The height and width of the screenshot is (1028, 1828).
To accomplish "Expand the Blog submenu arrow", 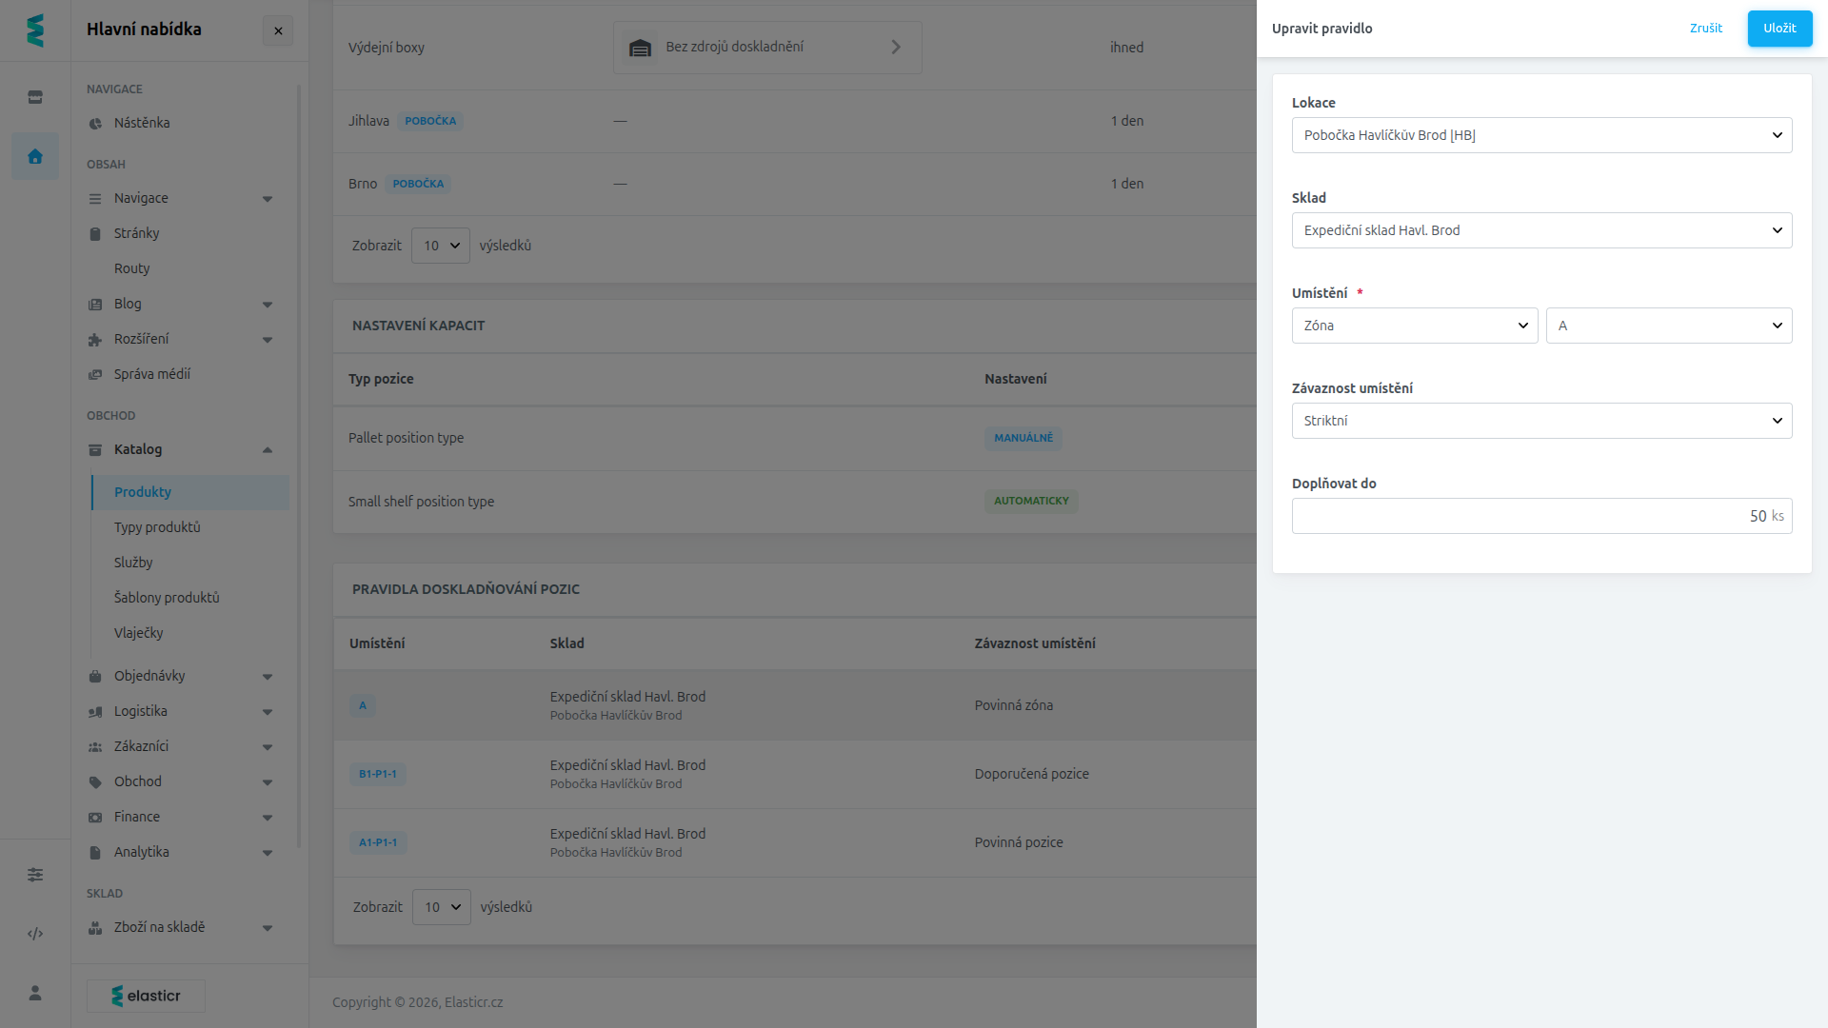I will coord(268,305).
